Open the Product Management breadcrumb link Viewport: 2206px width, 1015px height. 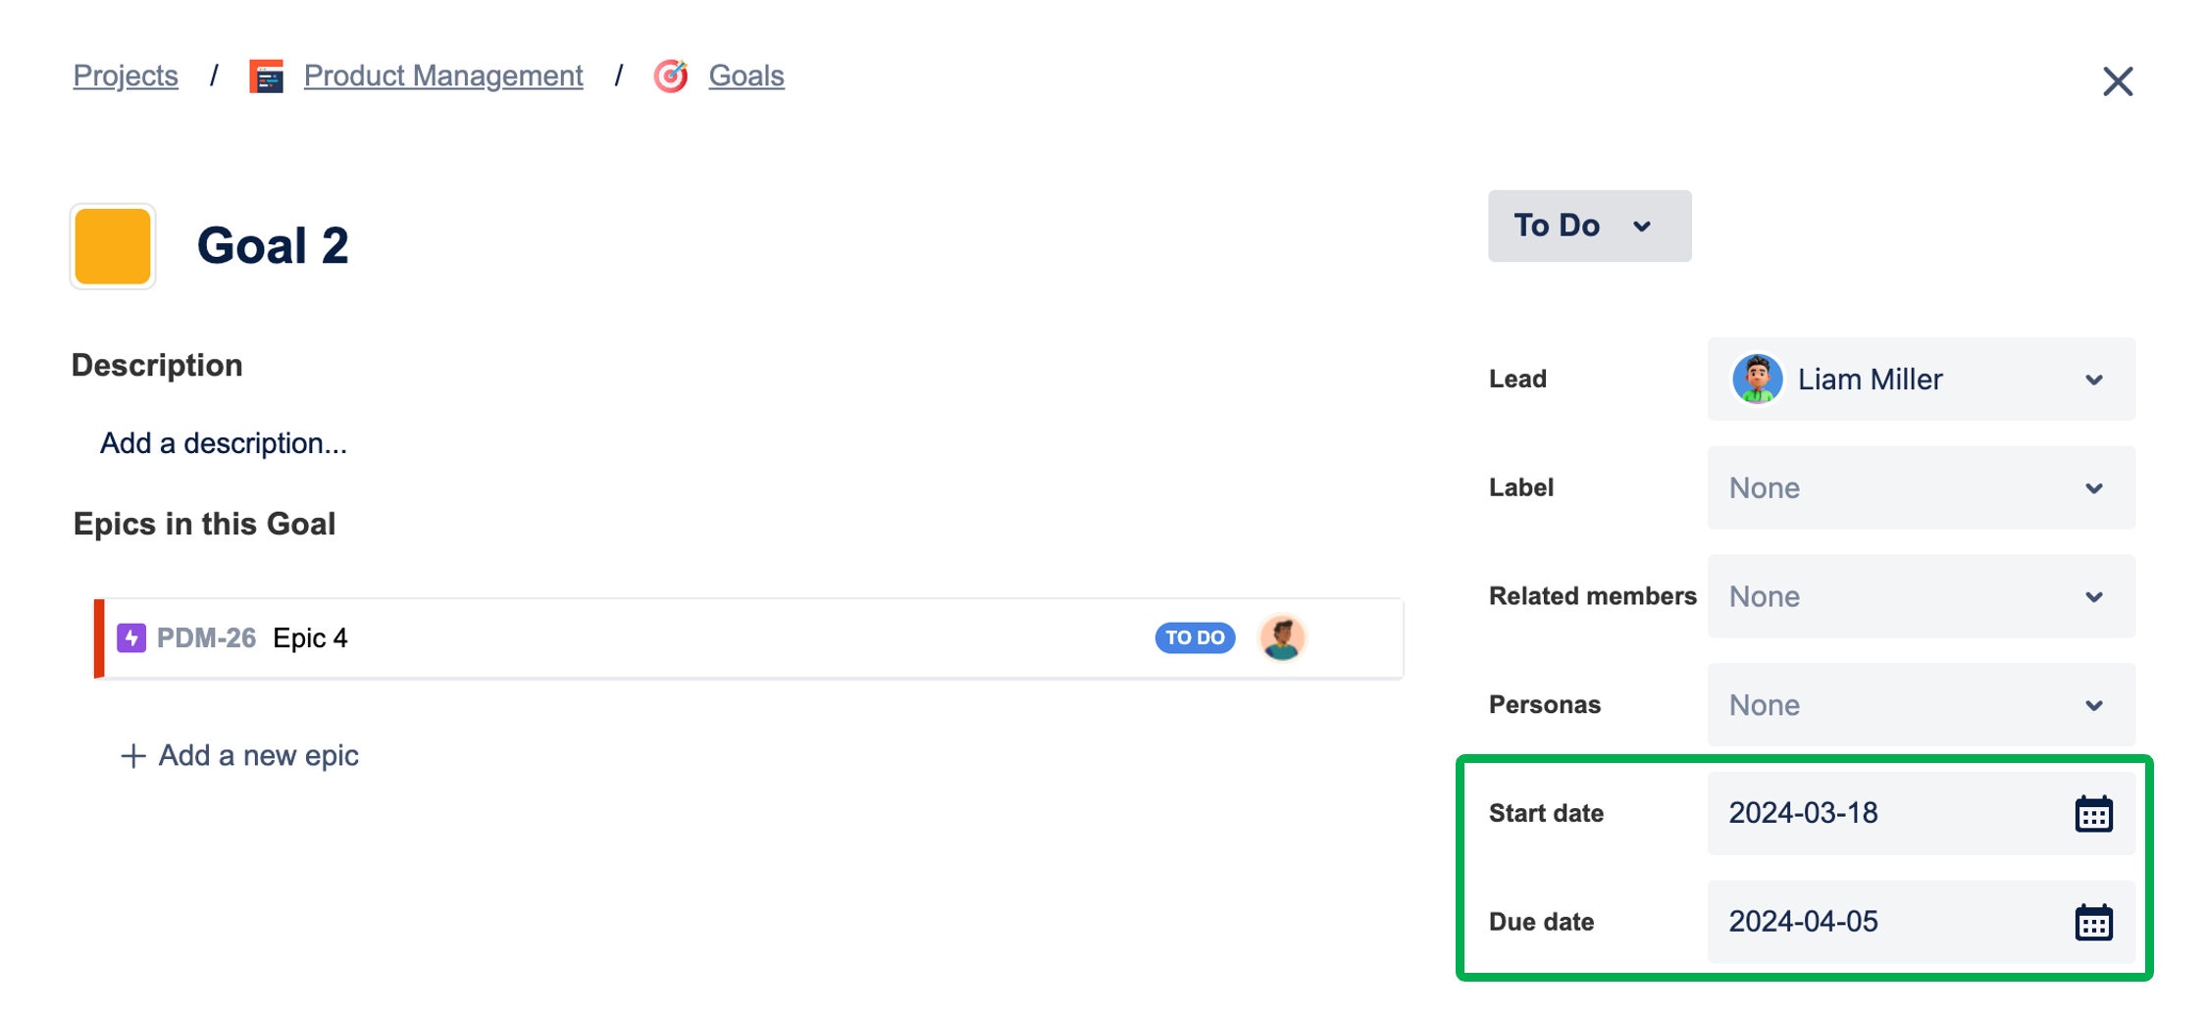[x=443, y=76]
